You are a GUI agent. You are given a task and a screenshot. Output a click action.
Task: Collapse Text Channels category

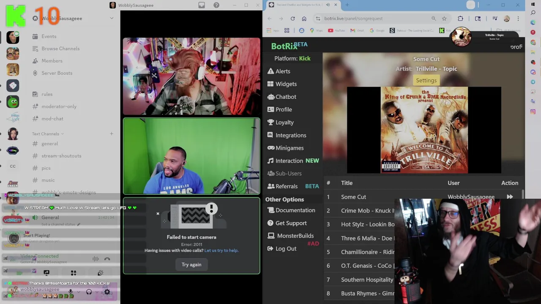(x=47, y=134)
